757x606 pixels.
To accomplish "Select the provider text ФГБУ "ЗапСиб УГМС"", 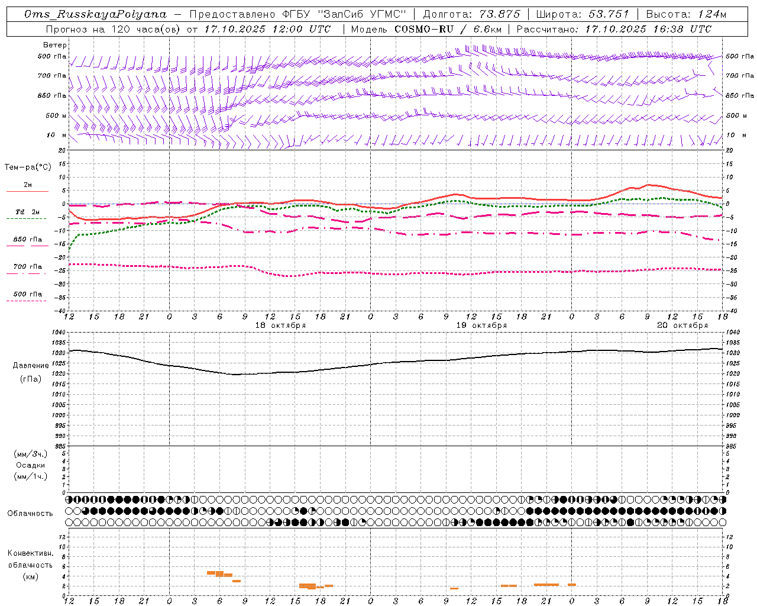I will [x=345, y=14].
